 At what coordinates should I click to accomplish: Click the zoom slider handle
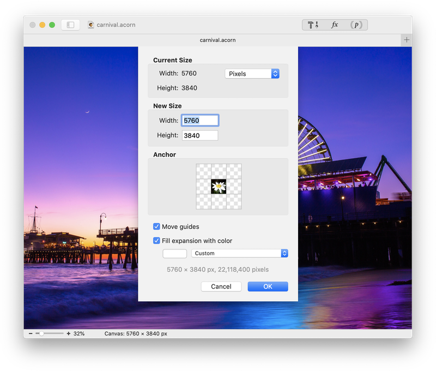pos(42,333)
